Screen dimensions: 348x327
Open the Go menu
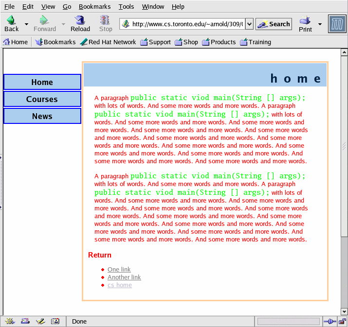coord(67,7)
